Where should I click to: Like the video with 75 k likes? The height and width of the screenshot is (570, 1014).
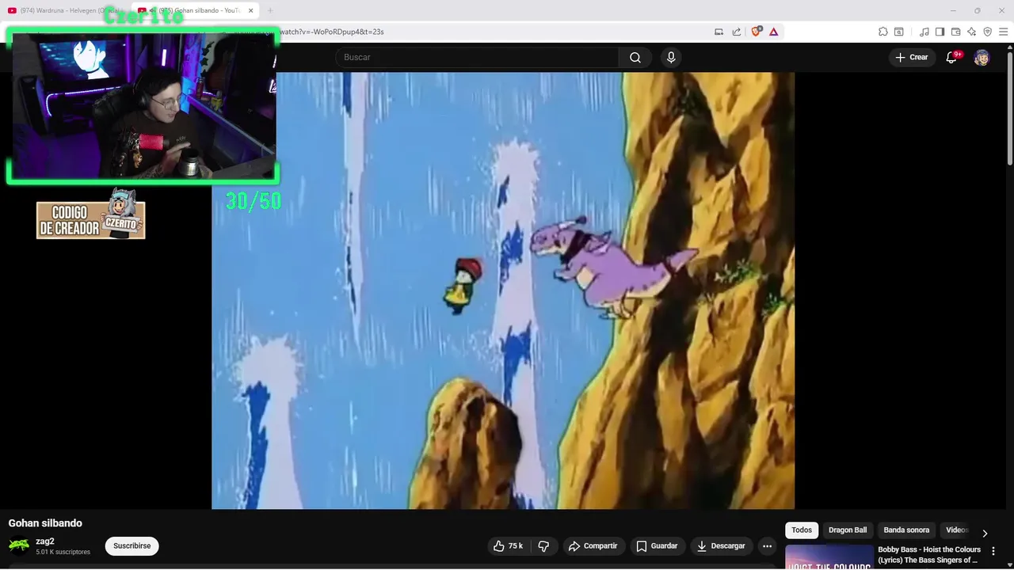(x=508, y=546)
